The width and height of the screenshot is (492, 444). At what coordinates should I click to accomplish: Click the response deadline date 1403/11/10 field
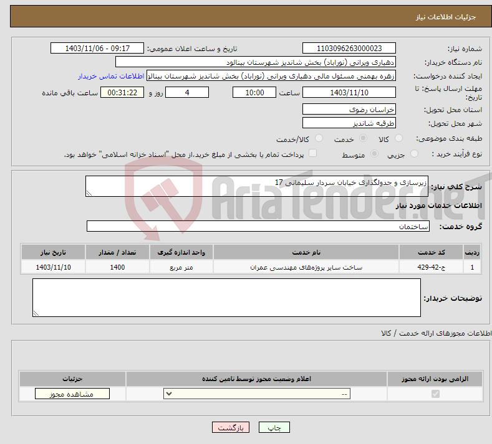coord(349,92)
